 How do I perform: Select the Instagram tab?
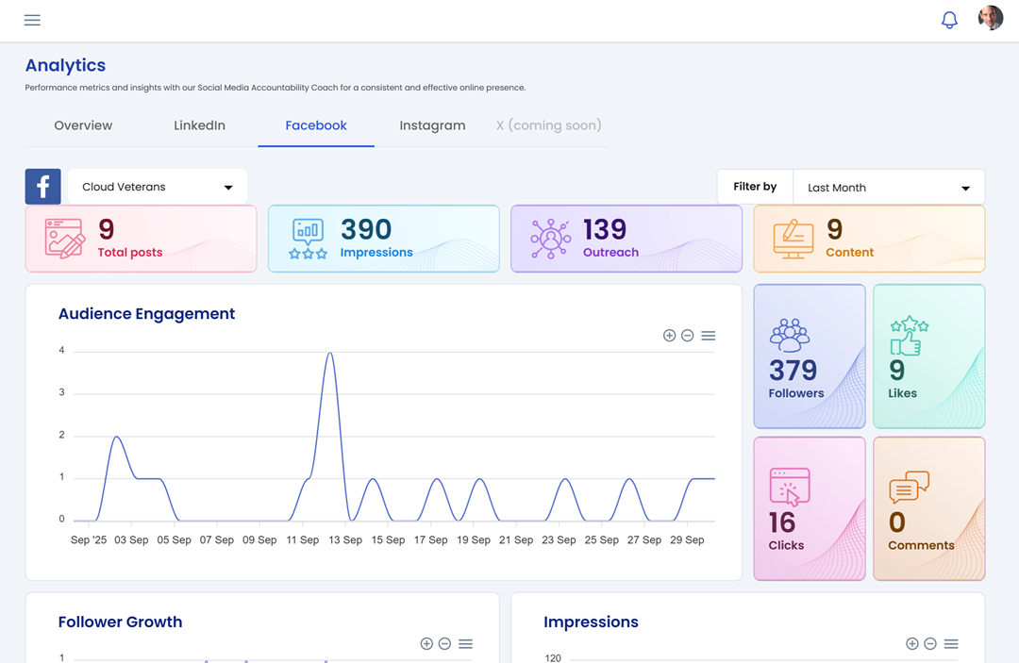[x=432, y=125]
